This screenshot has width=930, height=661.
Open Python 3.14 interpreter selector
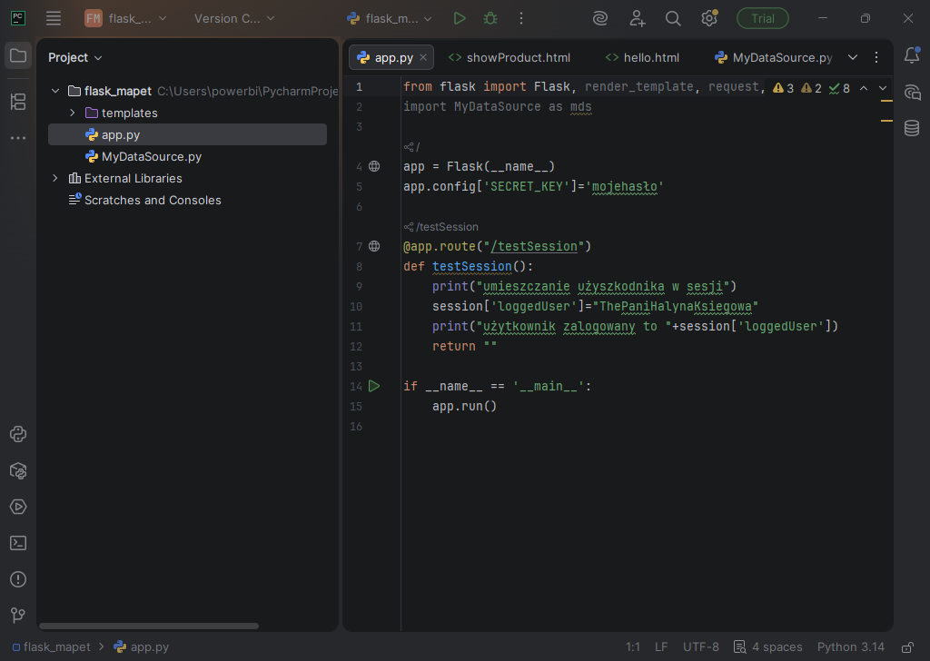850,646
